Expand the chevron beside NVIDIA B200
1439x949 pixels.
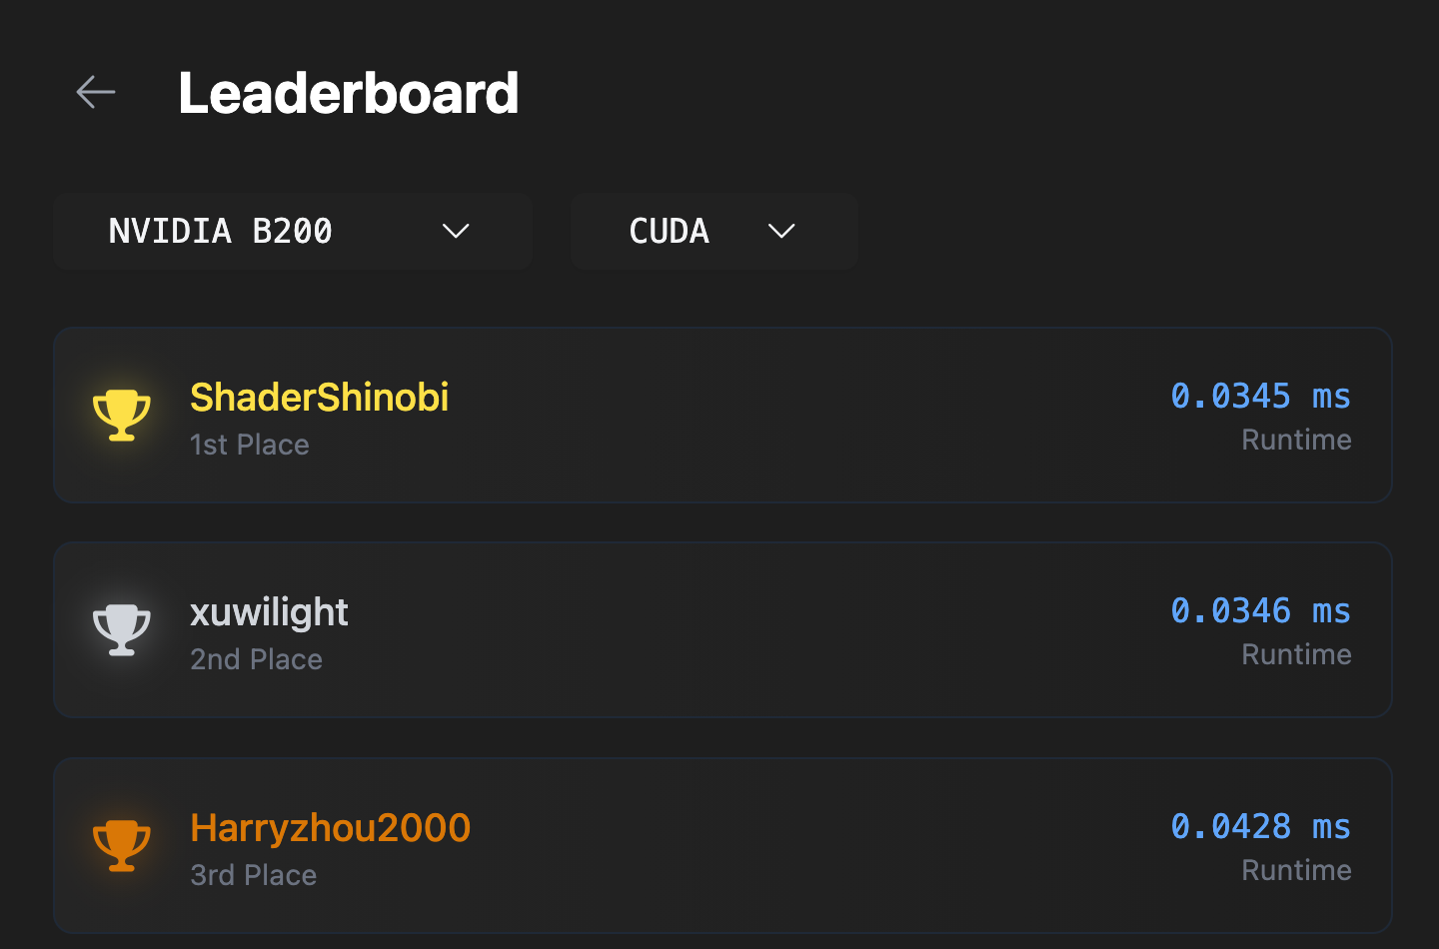(456, 232)
